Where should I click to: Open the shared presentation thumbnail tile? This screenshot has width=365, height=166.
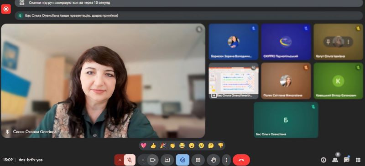[x=234, y=80]
